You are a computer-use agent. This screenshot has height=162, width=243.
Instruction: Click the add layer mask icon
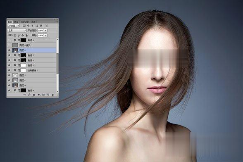[x=34, y=95]
